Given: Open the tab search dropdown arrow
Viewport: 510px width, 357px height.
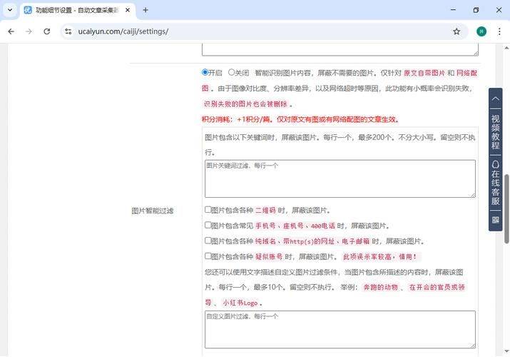Looking at the screenshot, I should (x=10, y=10).
